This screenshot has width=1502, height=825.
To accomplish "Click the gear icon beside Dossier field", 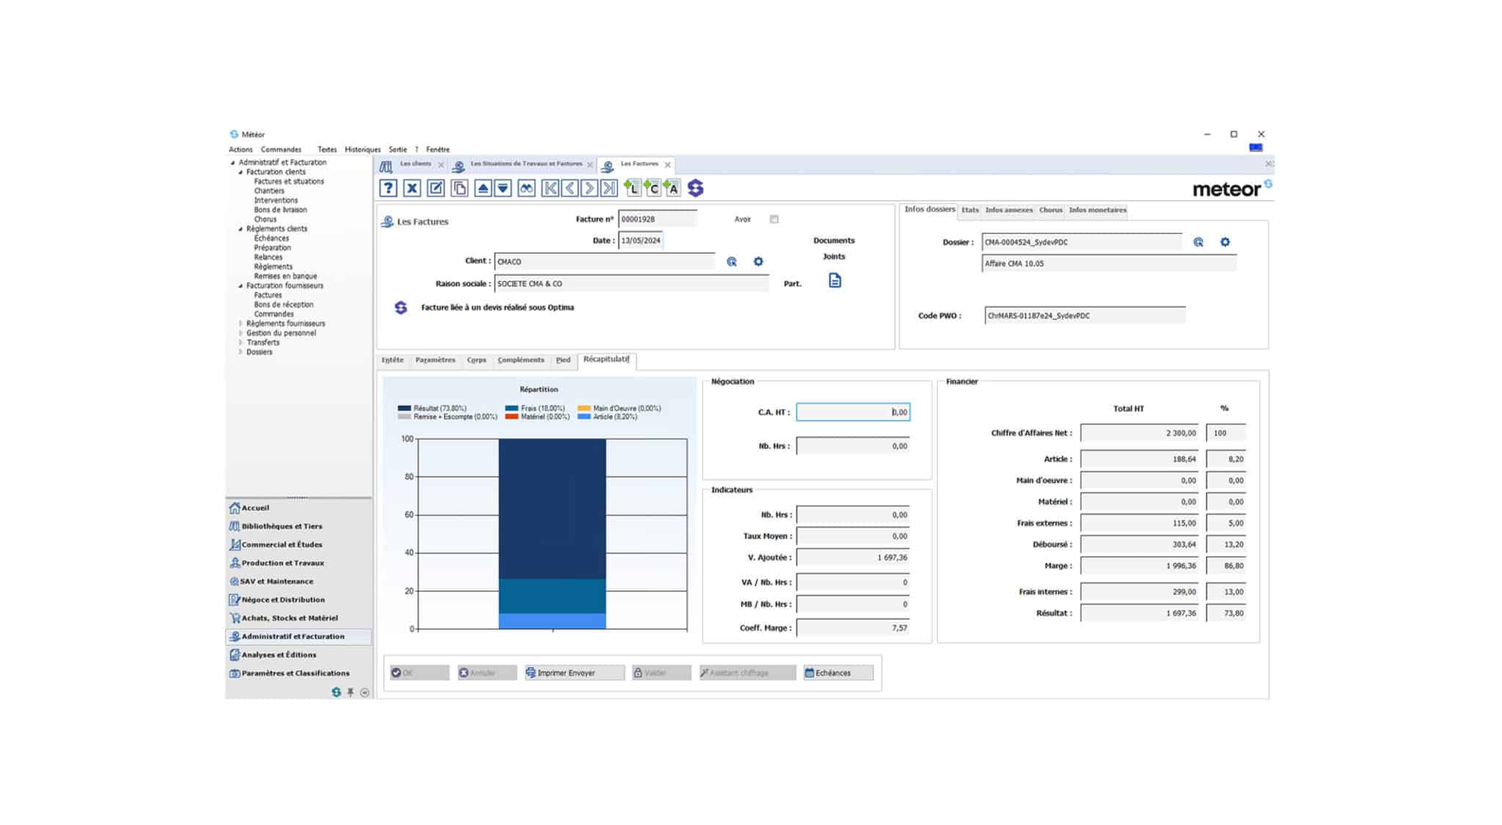I will [x=1225, y=242].
